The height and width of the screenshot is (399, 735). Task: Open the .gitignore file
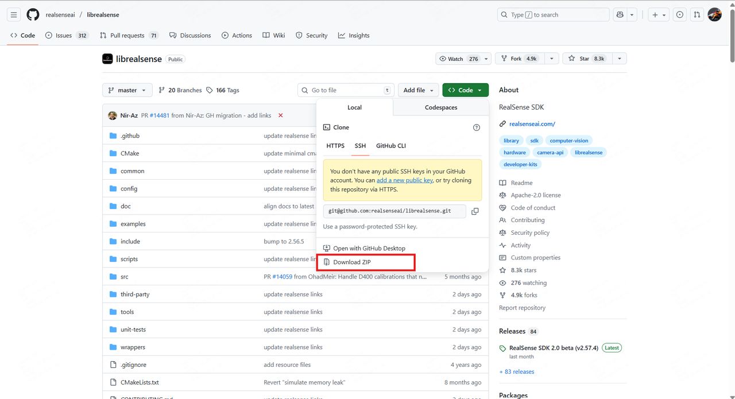coord(133,365)
